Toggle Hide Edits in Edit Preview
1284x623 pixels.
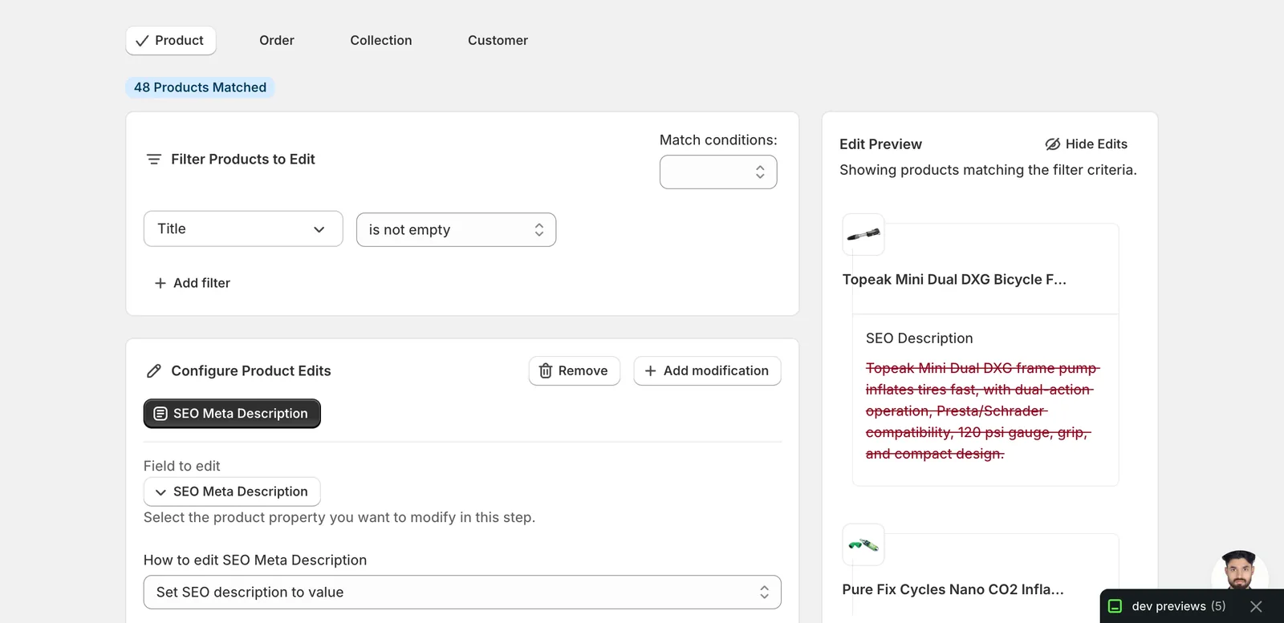[1086, 144]
